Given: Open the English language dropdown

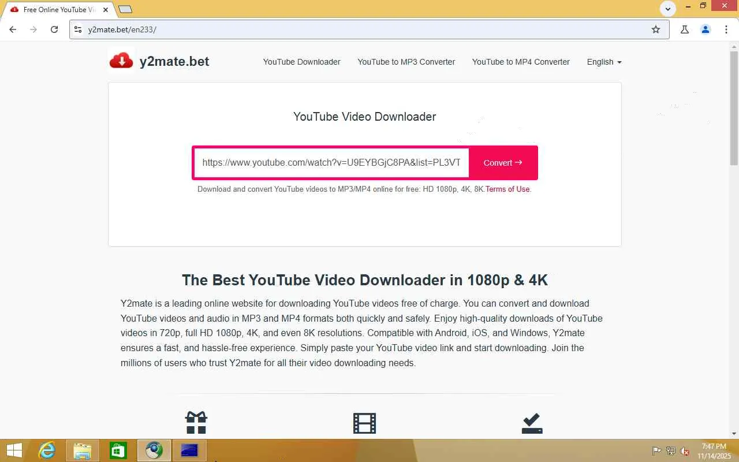Looking at the screenshot, I should click(604, 62).
